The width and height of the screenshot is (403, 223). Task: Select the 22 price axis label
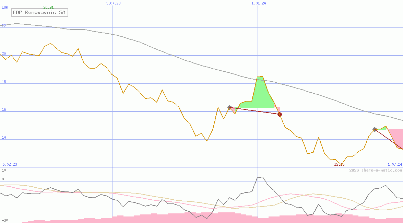pyautogui.click(x=4, y=26)
